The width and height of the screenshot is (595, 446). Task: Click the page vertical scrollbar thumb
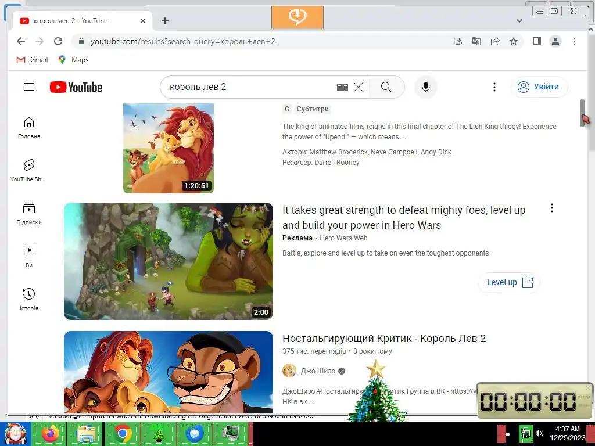(x=582, y=113)
